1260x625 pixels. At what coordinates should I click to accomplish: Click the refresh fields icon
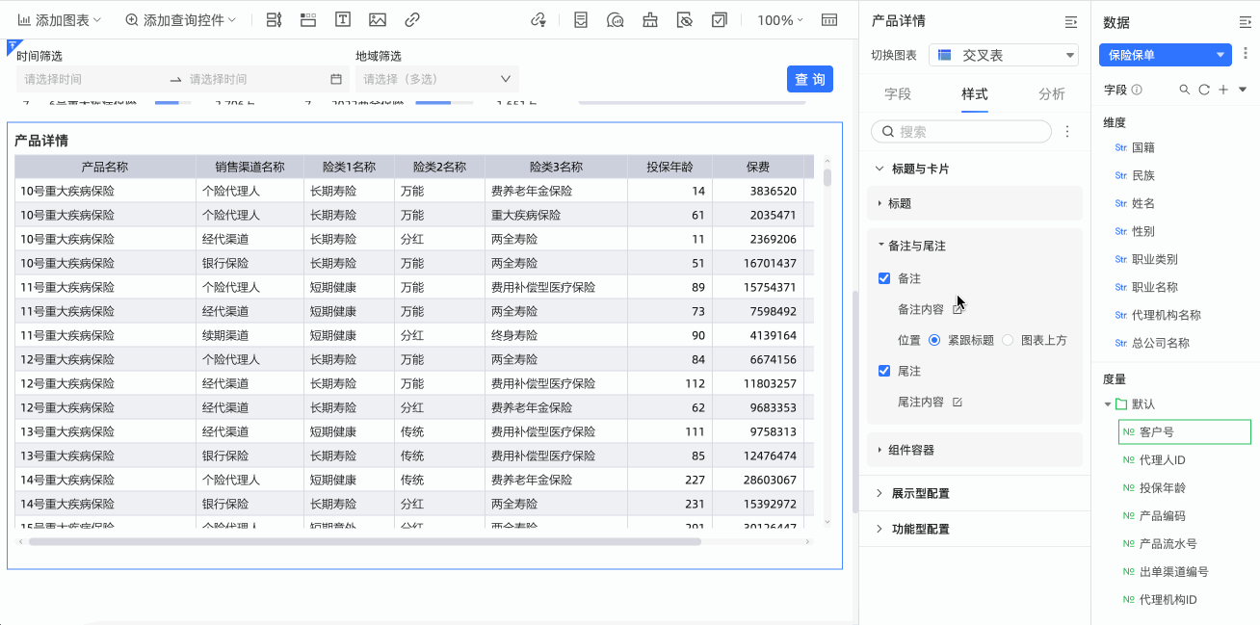pyautogui.click(x=1203, y=90)
